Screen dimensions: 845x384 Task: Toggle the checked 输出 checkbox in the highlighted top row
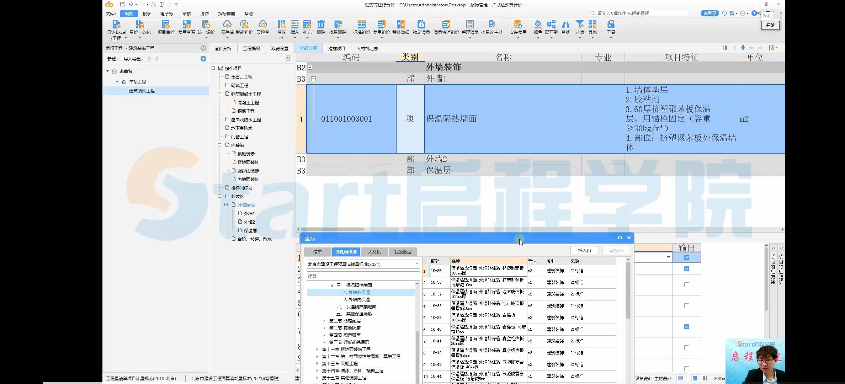click(686, 257)
